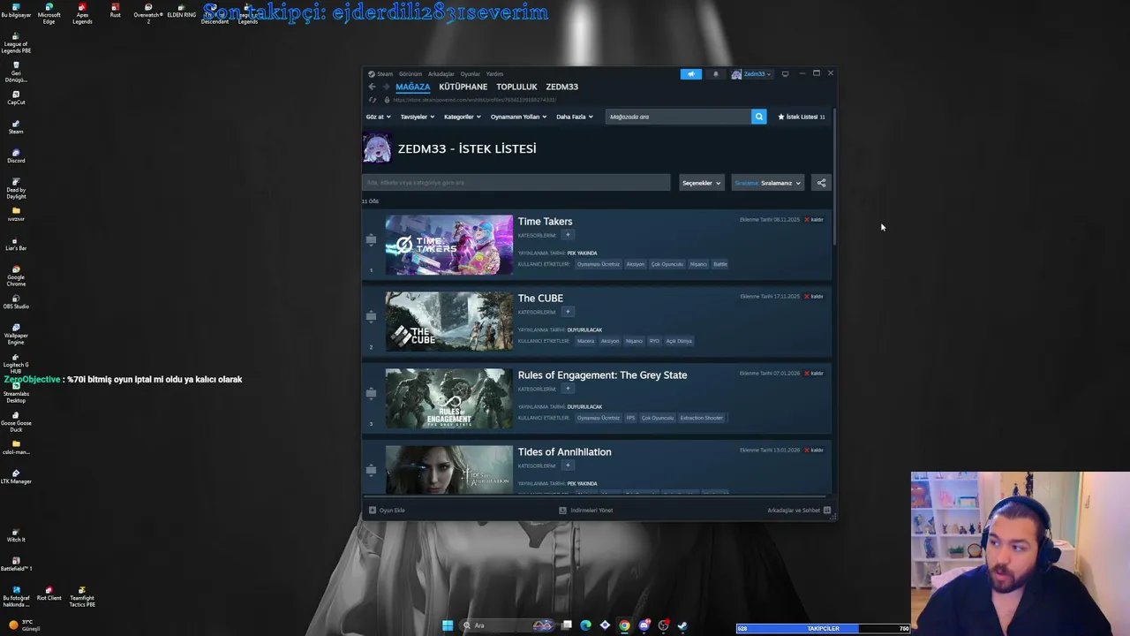Image resolution: width=1130 pixels, height=636 pixels.
Task: Open the Liar's Bar desktop shortcut
Action: [16, 243]
